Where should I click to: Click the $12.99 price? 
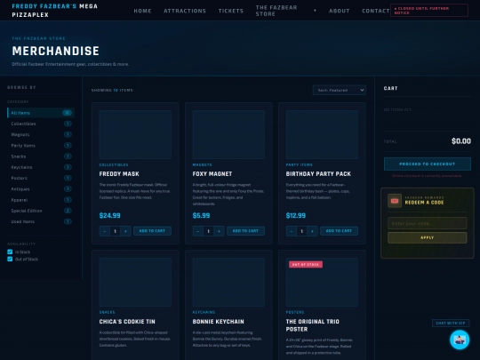click(296, 215)
